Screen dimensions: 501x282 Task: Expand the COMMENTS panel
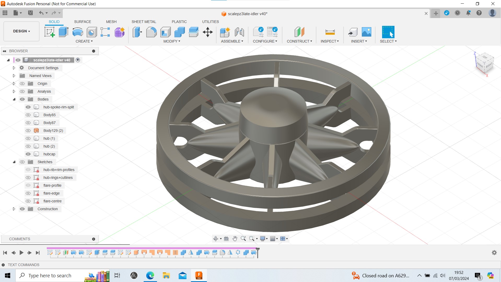(94, 239)
